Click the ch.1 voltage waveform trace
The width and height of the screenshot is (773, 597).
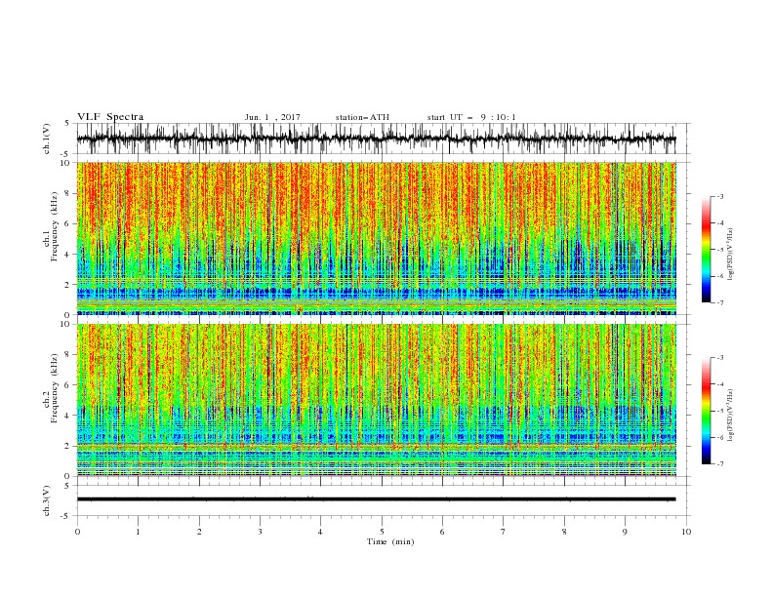click(376, 139)
